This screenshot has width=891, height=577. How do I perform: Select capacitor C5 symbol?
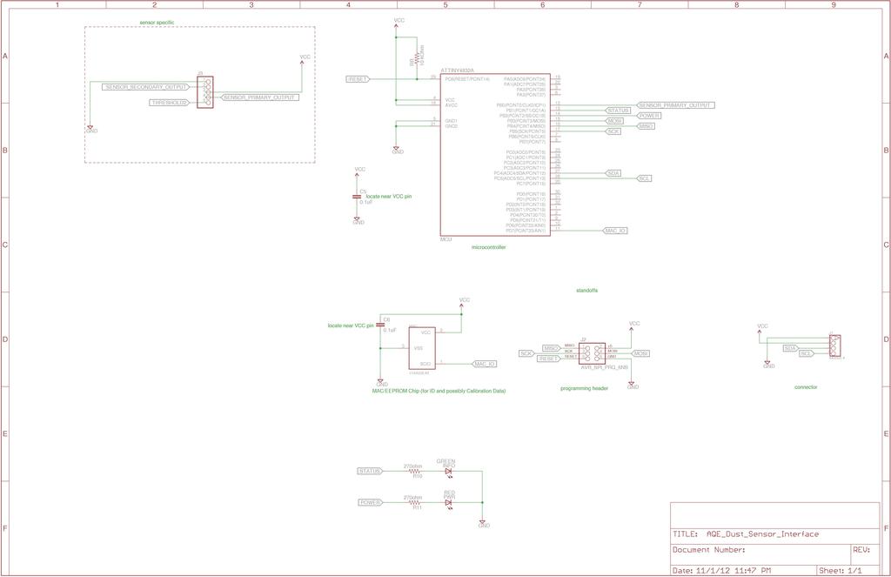click(357, 197)
